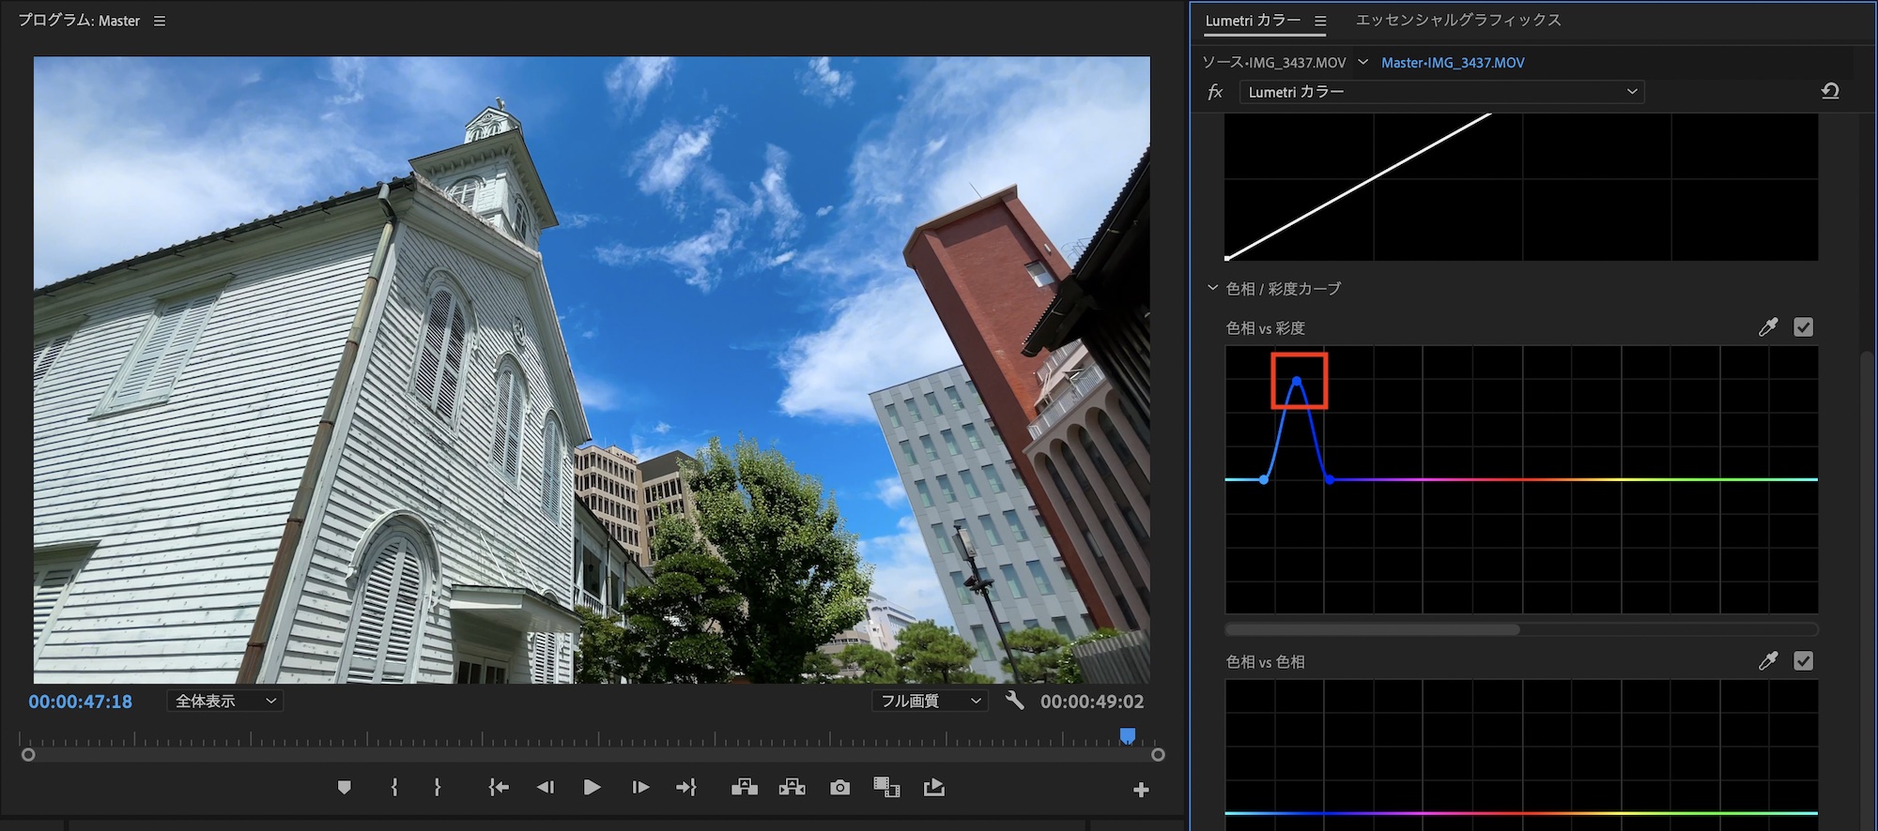Screen dimensions: 1878x831
Task: Click the Export Media share icon
Action: (x=933, y=788)
